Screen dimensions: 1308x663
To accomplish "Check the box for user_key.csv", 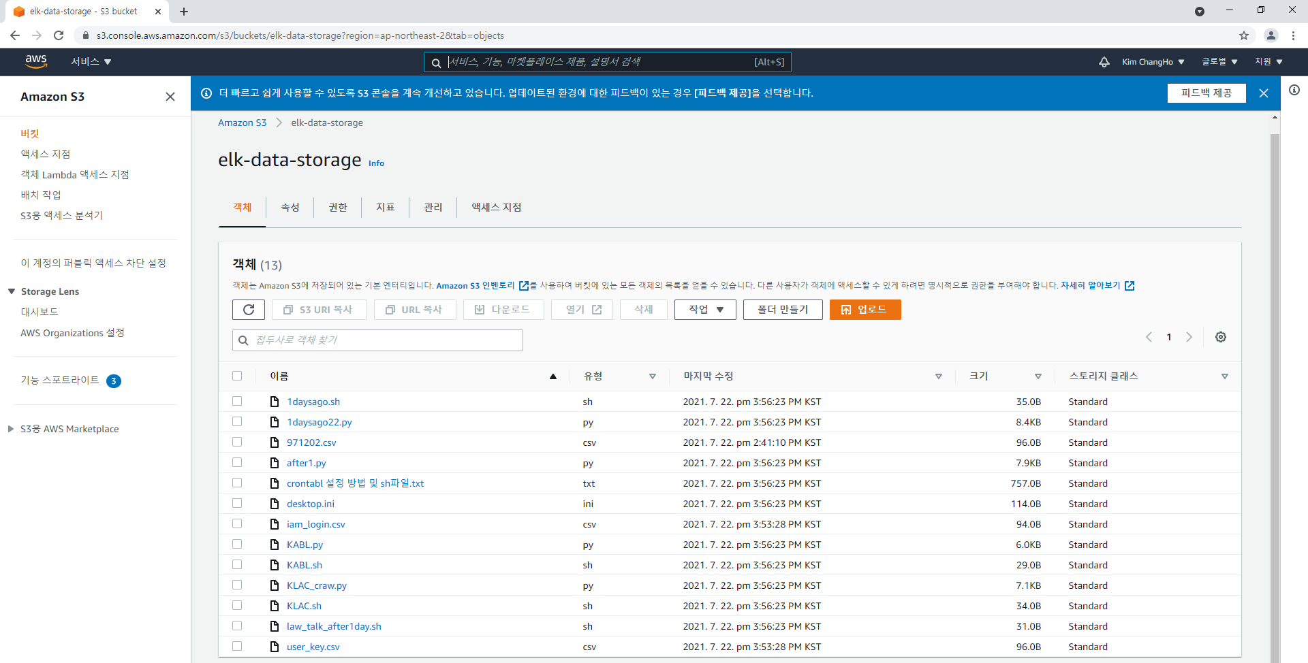I will (x=237, y=646).
